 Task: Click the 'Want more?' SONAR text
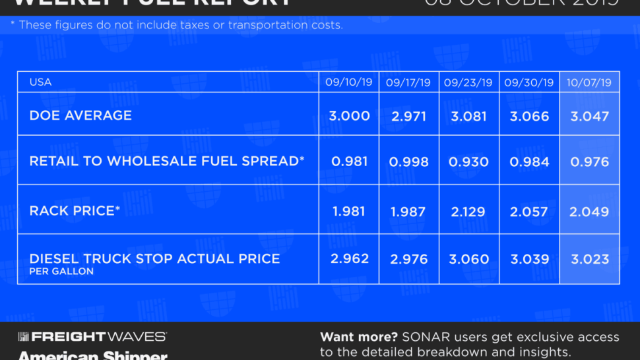pos(469,344)
